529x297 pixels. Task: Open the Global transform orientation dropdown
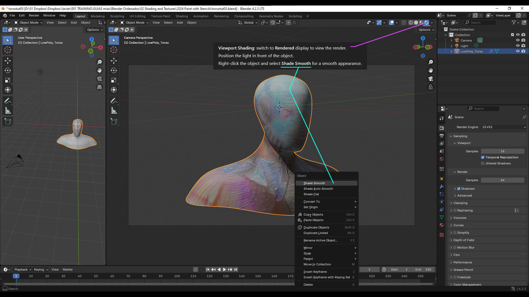tap(248, 23)
